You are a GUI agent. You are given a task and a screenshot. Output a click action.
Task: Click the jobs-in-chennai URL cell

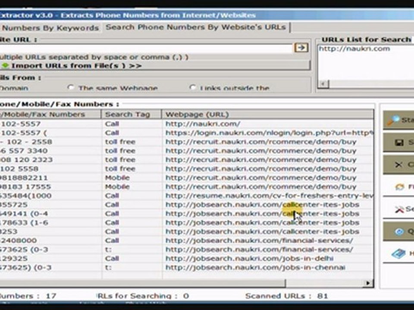(x=255, y=267)
